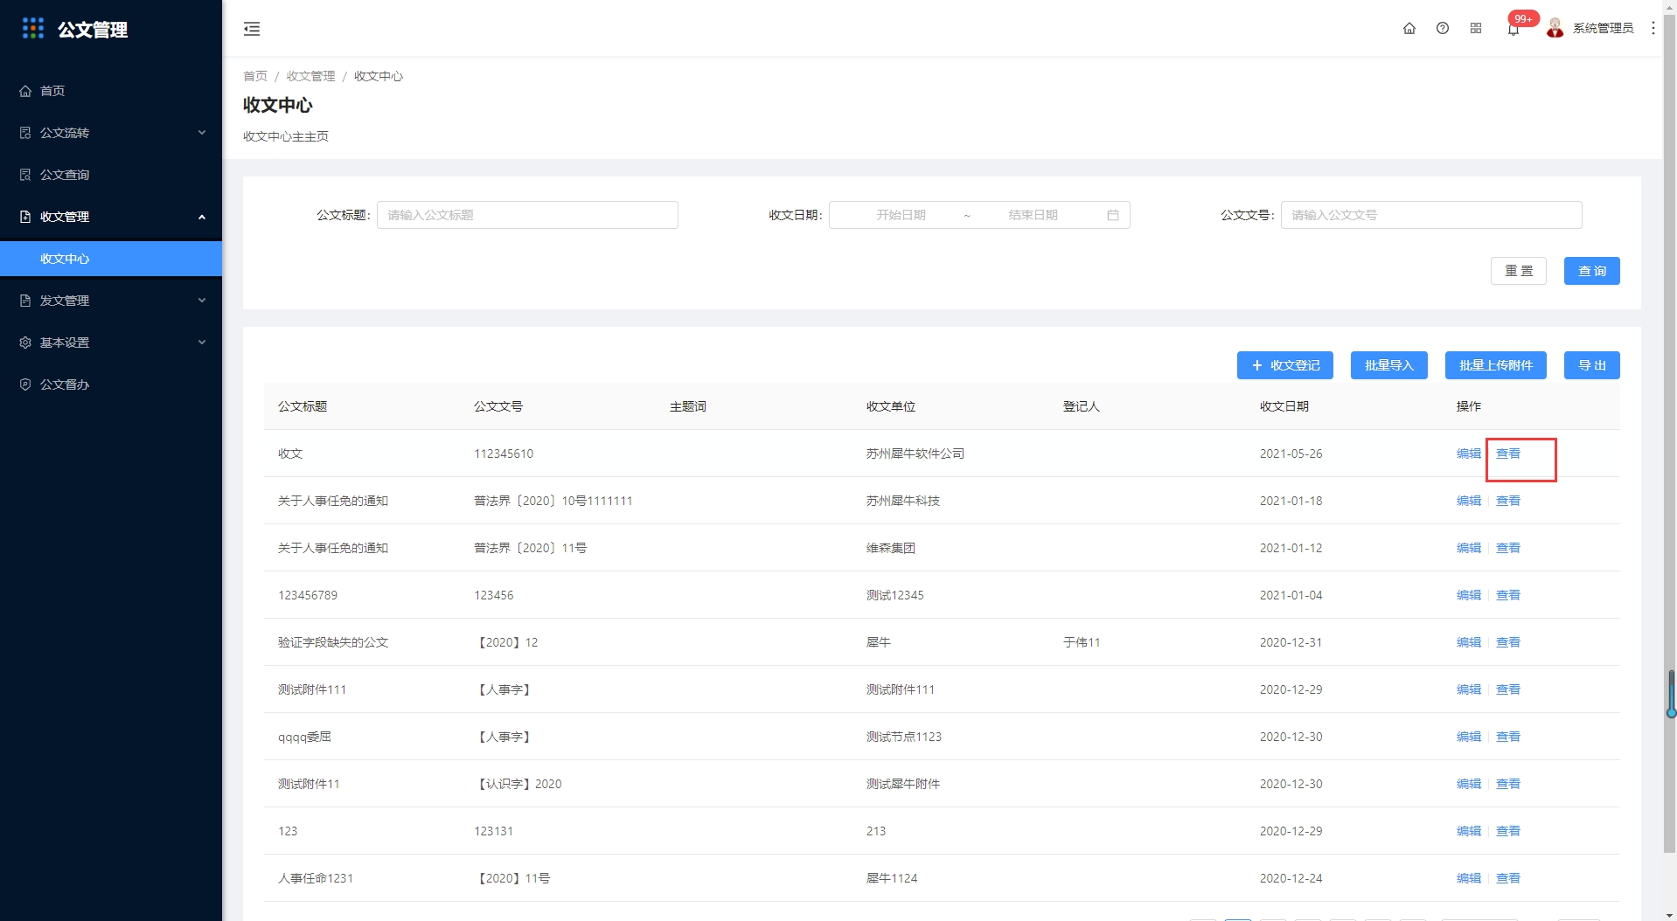This screenshot has width=1677, height=921.
Task: Click the 公文流转 sidebar icon
Action: (25, 133)
